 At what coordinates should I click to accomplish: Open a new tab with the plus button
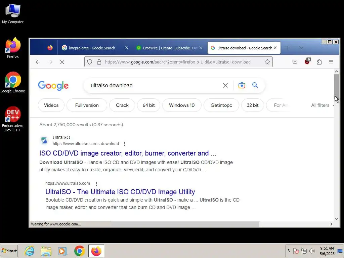(288, 48)
